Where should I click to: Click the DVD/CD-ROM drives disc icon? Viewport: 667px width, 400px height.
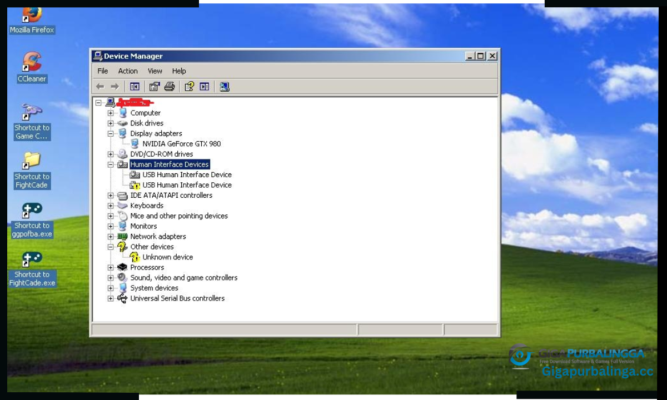(122, 154)
